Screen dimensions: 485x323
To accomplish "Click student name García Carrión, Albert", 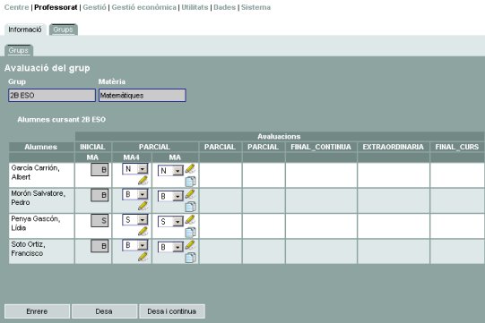I will pyautogui.click(x=35, y=173).
